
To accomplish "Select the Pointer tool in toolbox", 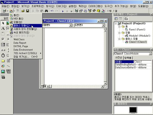I will click(3, 23).
